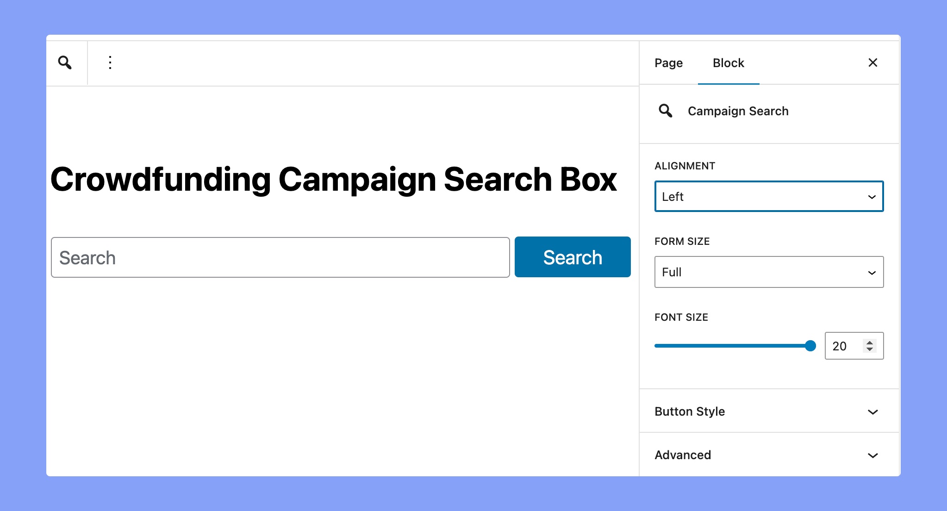Open the Form Size dropdown showing Full
Screen dimensions: 947x511
click(769, 272)
